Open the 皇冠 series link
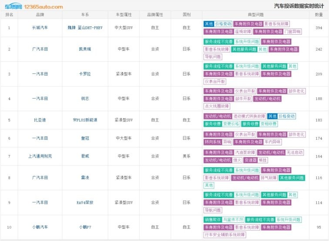Screen dimensions: 329x241 point(85,138)
